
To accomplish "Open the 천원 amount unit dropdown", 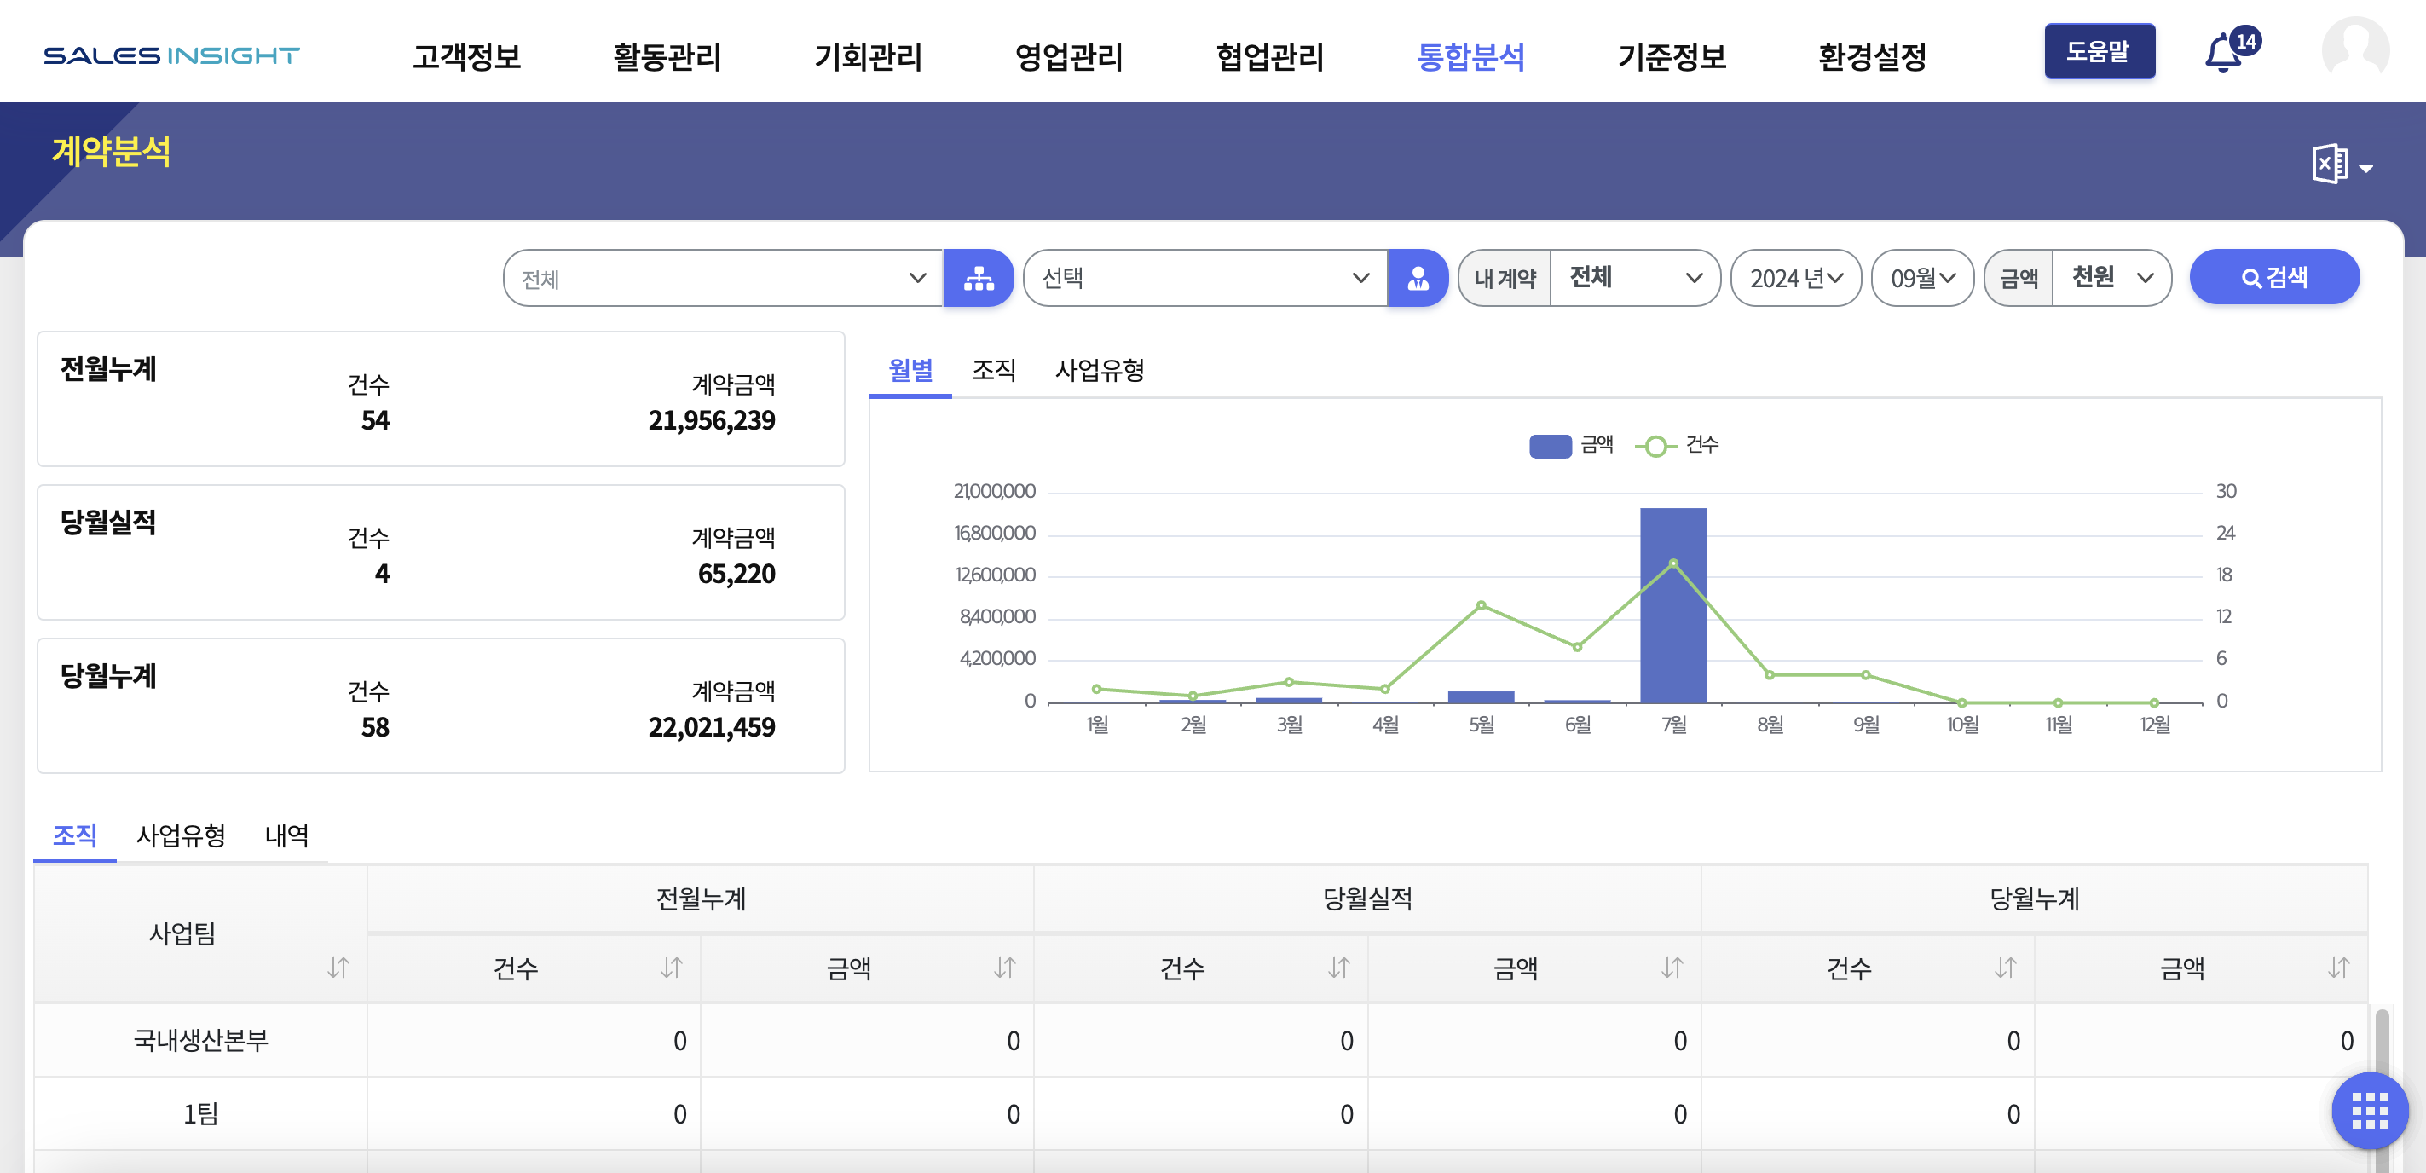I will [x=2111, y=278].
